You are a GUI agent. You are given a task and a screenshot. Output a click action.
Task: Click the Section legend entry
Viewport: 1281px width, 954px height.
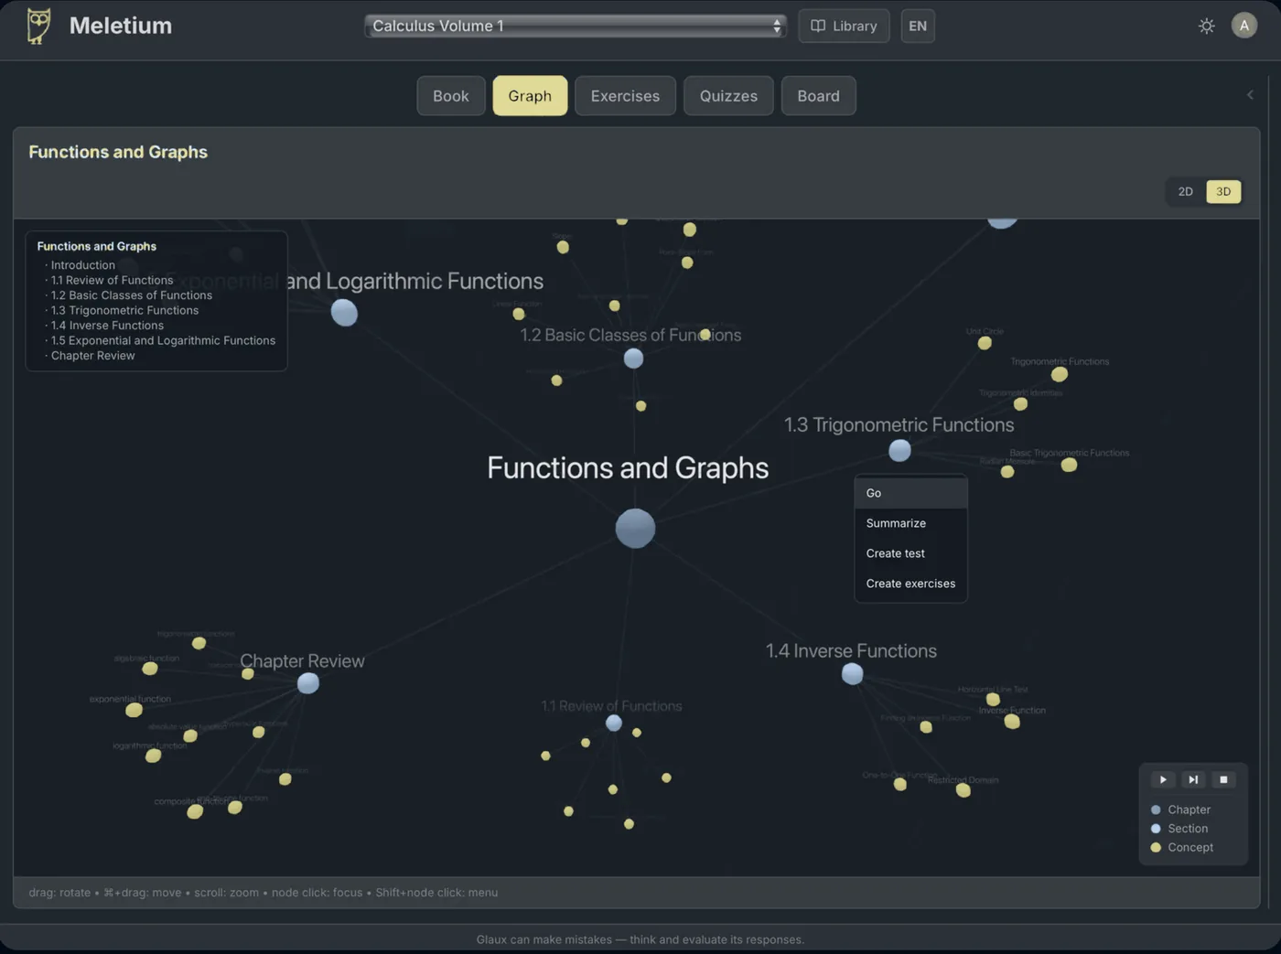click(x=1179, y=829)
